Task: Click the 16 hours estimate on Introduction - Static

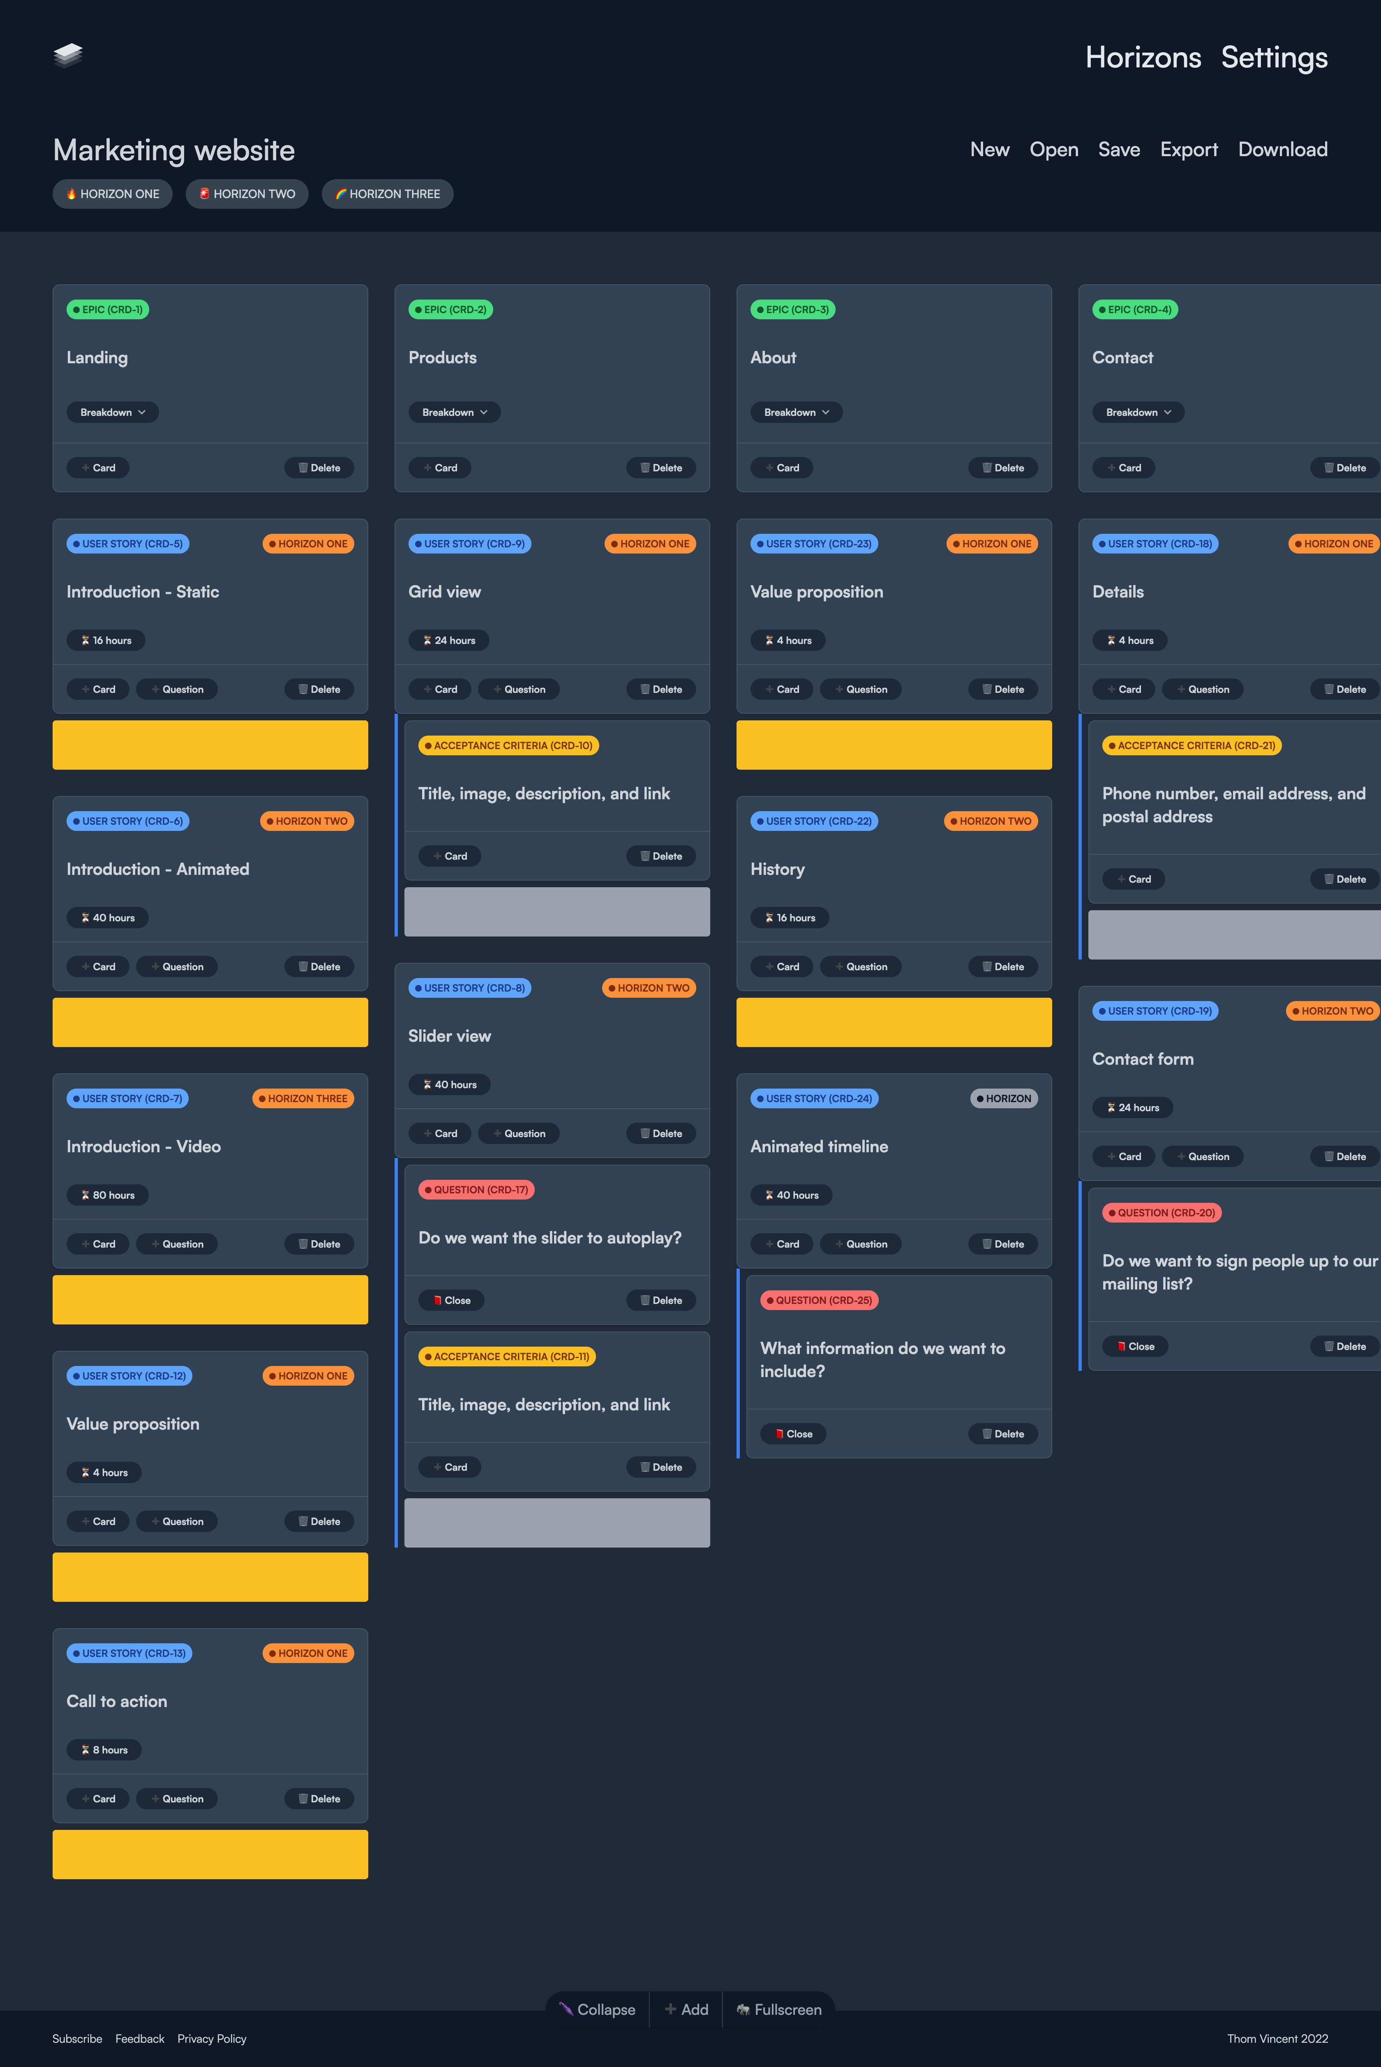Action: [x=106, y=640]
